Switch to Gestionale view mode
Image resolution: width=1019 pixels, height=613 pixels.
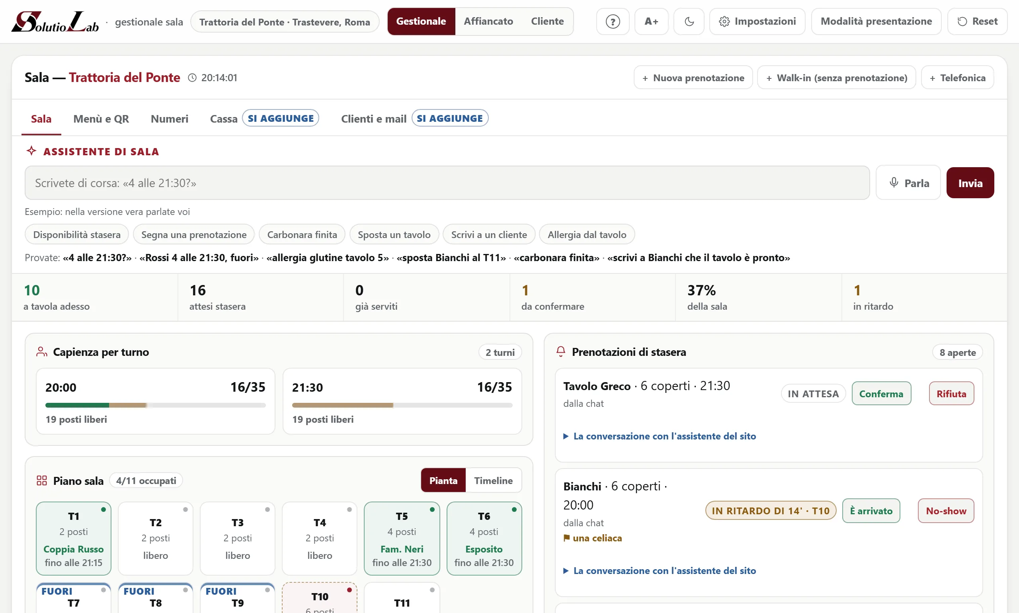coord(421,21)
